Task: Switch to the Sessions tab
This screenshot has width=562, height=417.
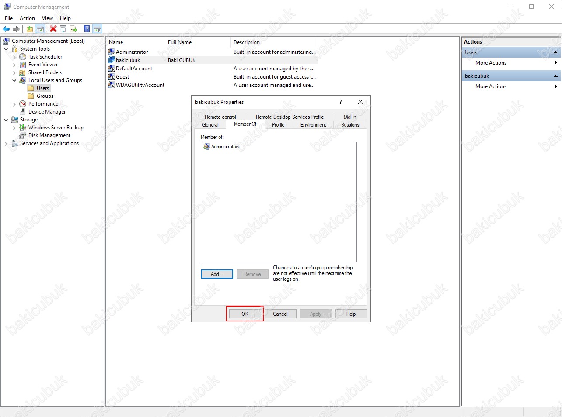Action: coord(350,125)
